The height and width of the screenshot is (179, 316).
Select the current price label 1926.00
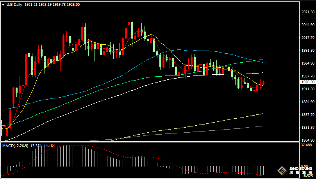click(x=308, y=82)
